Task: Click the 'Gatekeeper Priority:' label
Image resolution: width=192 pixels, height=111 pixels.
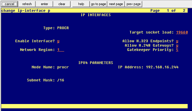Action: click(x=150, y=50)
